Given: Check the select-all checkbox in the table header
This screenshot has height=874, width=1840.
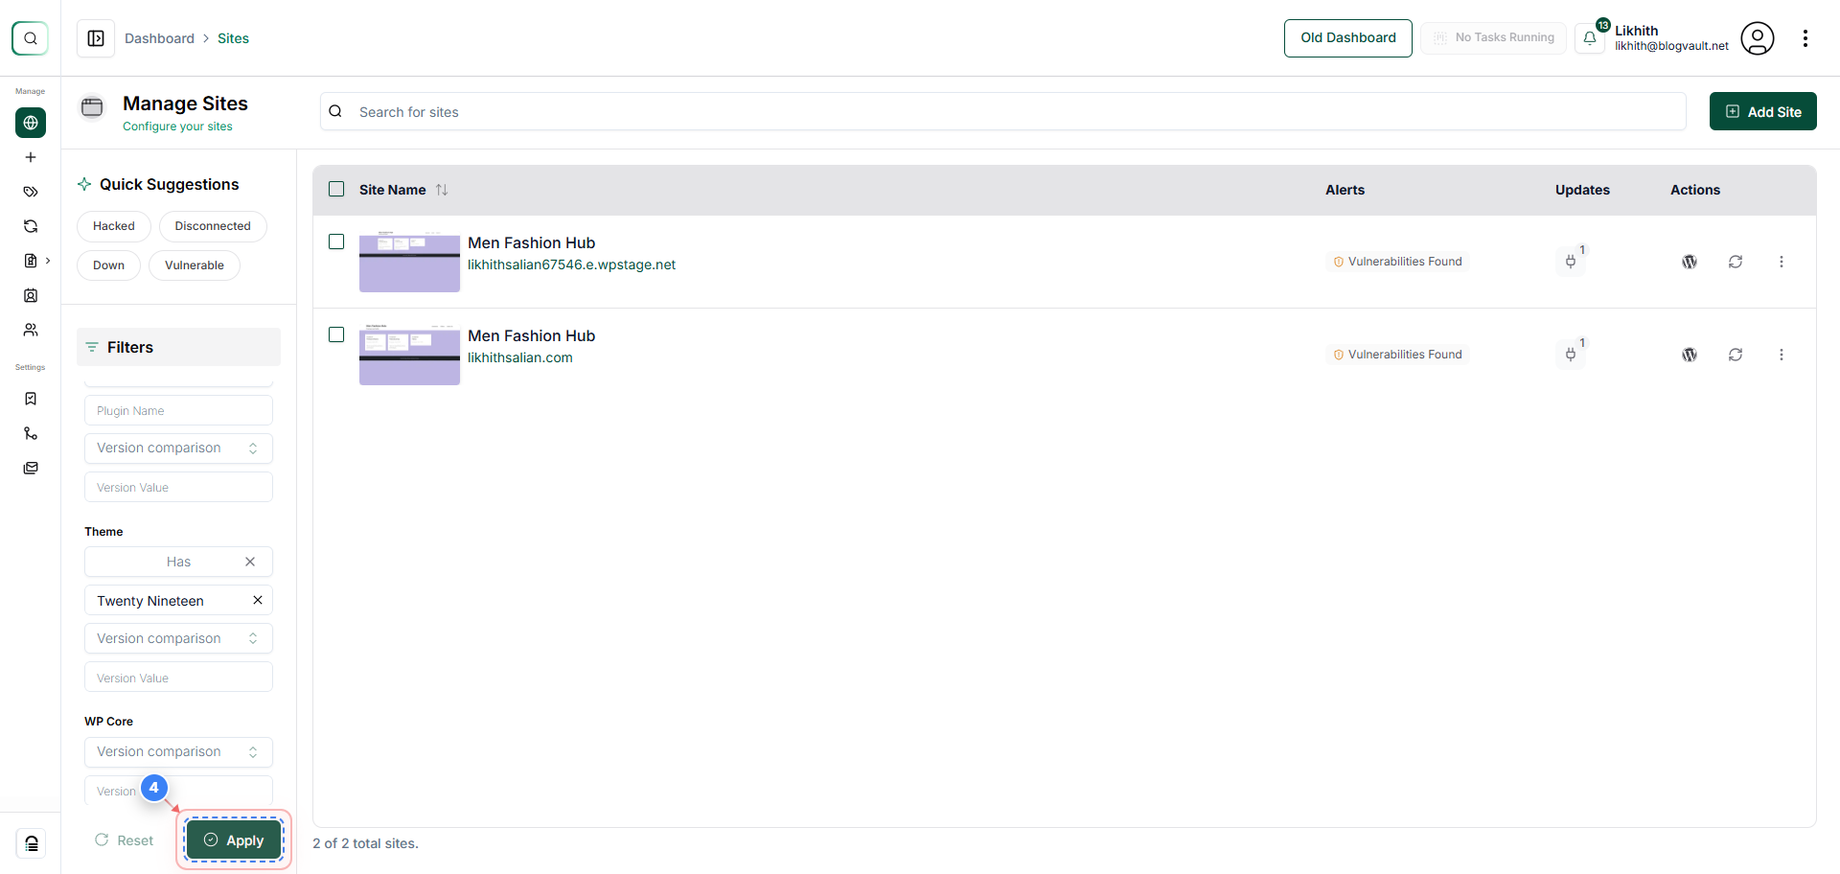Looking at the screenshot, I should [336, 189].
